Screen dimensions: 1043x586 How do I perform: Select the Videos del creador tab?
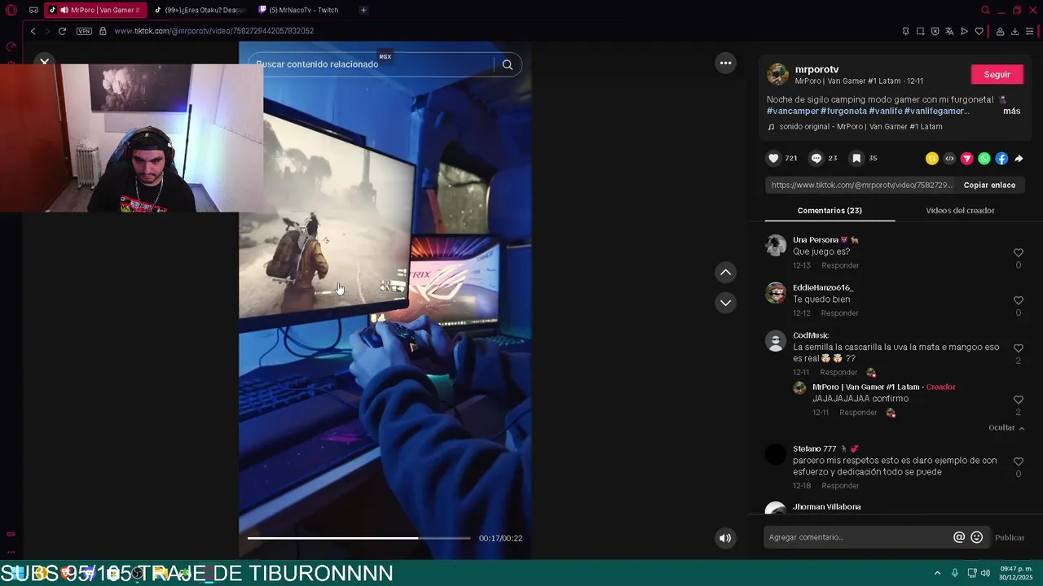(960, 211)
